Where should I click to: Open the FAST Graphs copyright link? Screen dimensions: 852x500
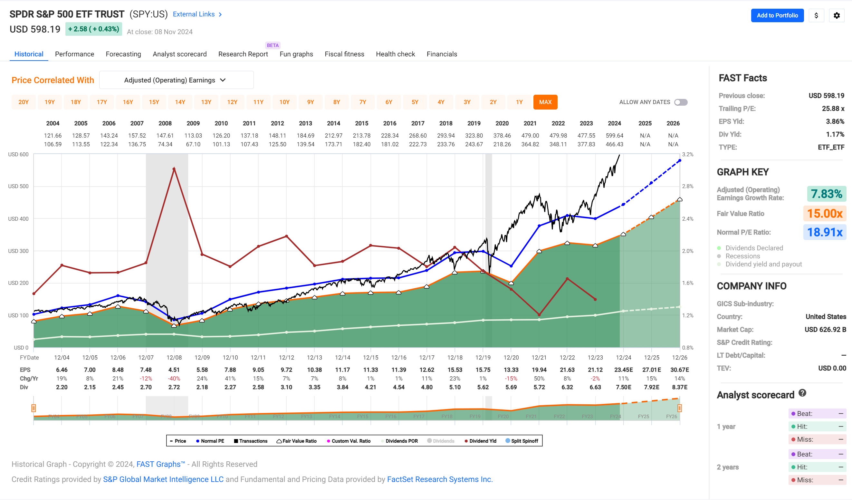[161, 464]
